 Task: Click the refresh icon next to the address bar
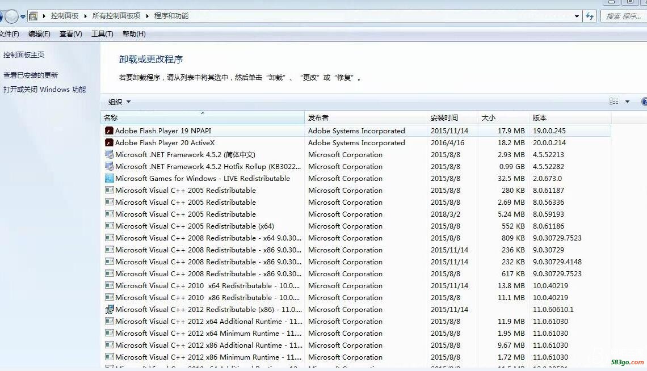point(590,16)
